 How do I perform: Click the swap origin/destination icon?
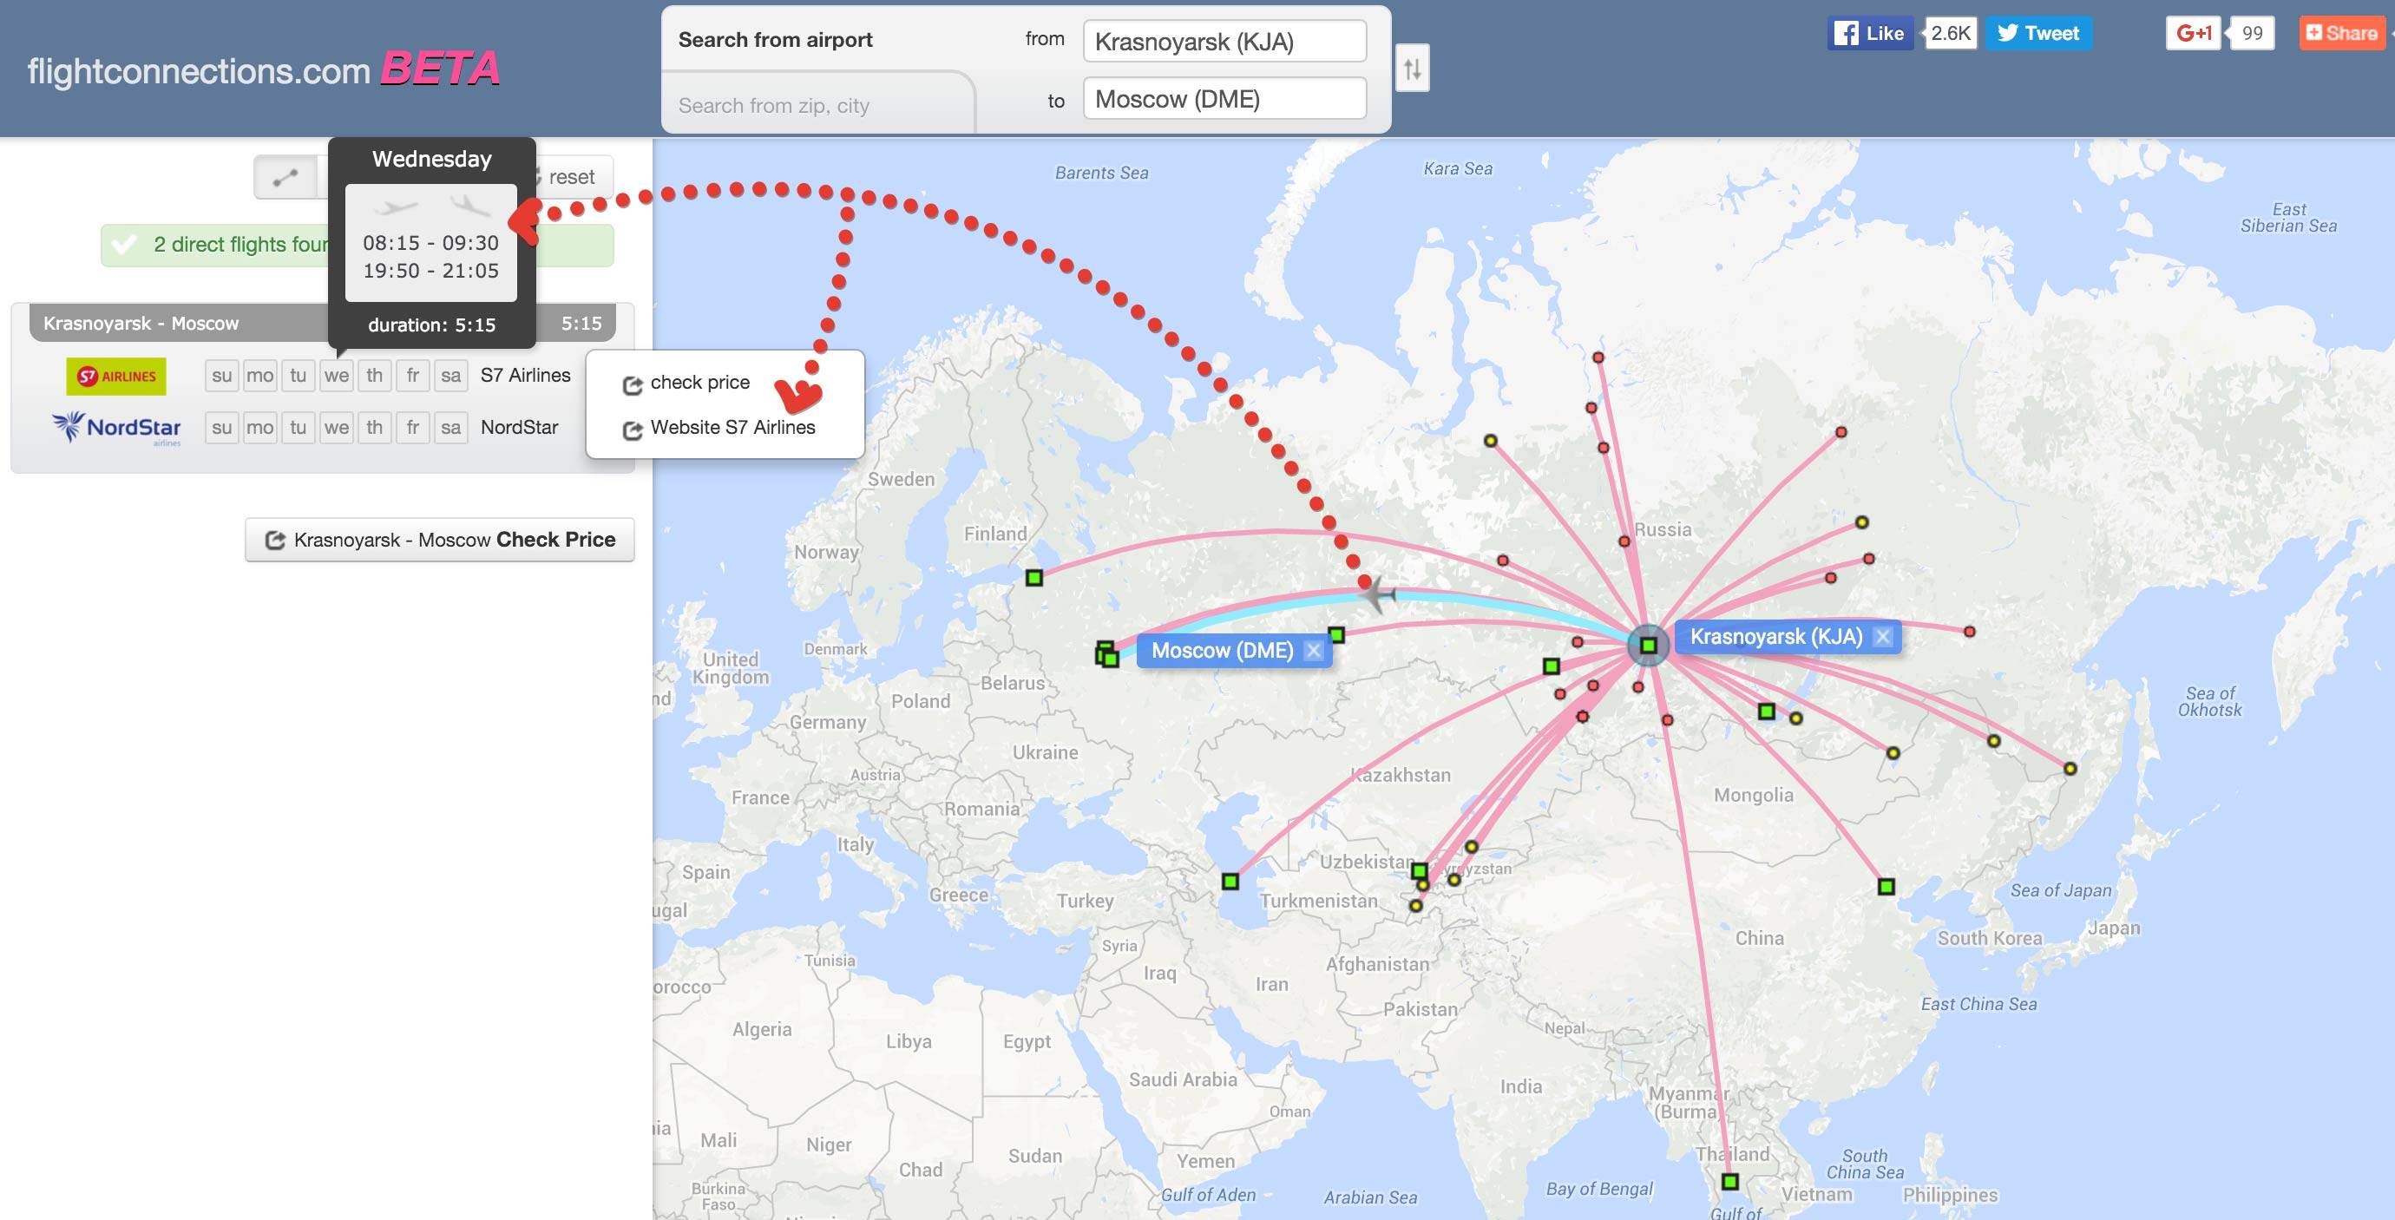click(x=1410, y=67)
